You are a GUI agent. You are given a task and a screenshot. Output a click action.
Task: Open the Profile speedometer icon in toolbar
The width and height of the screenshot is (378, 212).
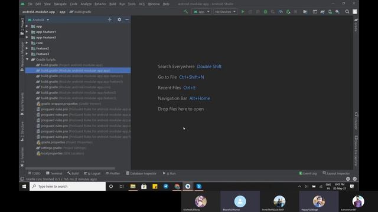pyautogui.click(x=281, y=12)
